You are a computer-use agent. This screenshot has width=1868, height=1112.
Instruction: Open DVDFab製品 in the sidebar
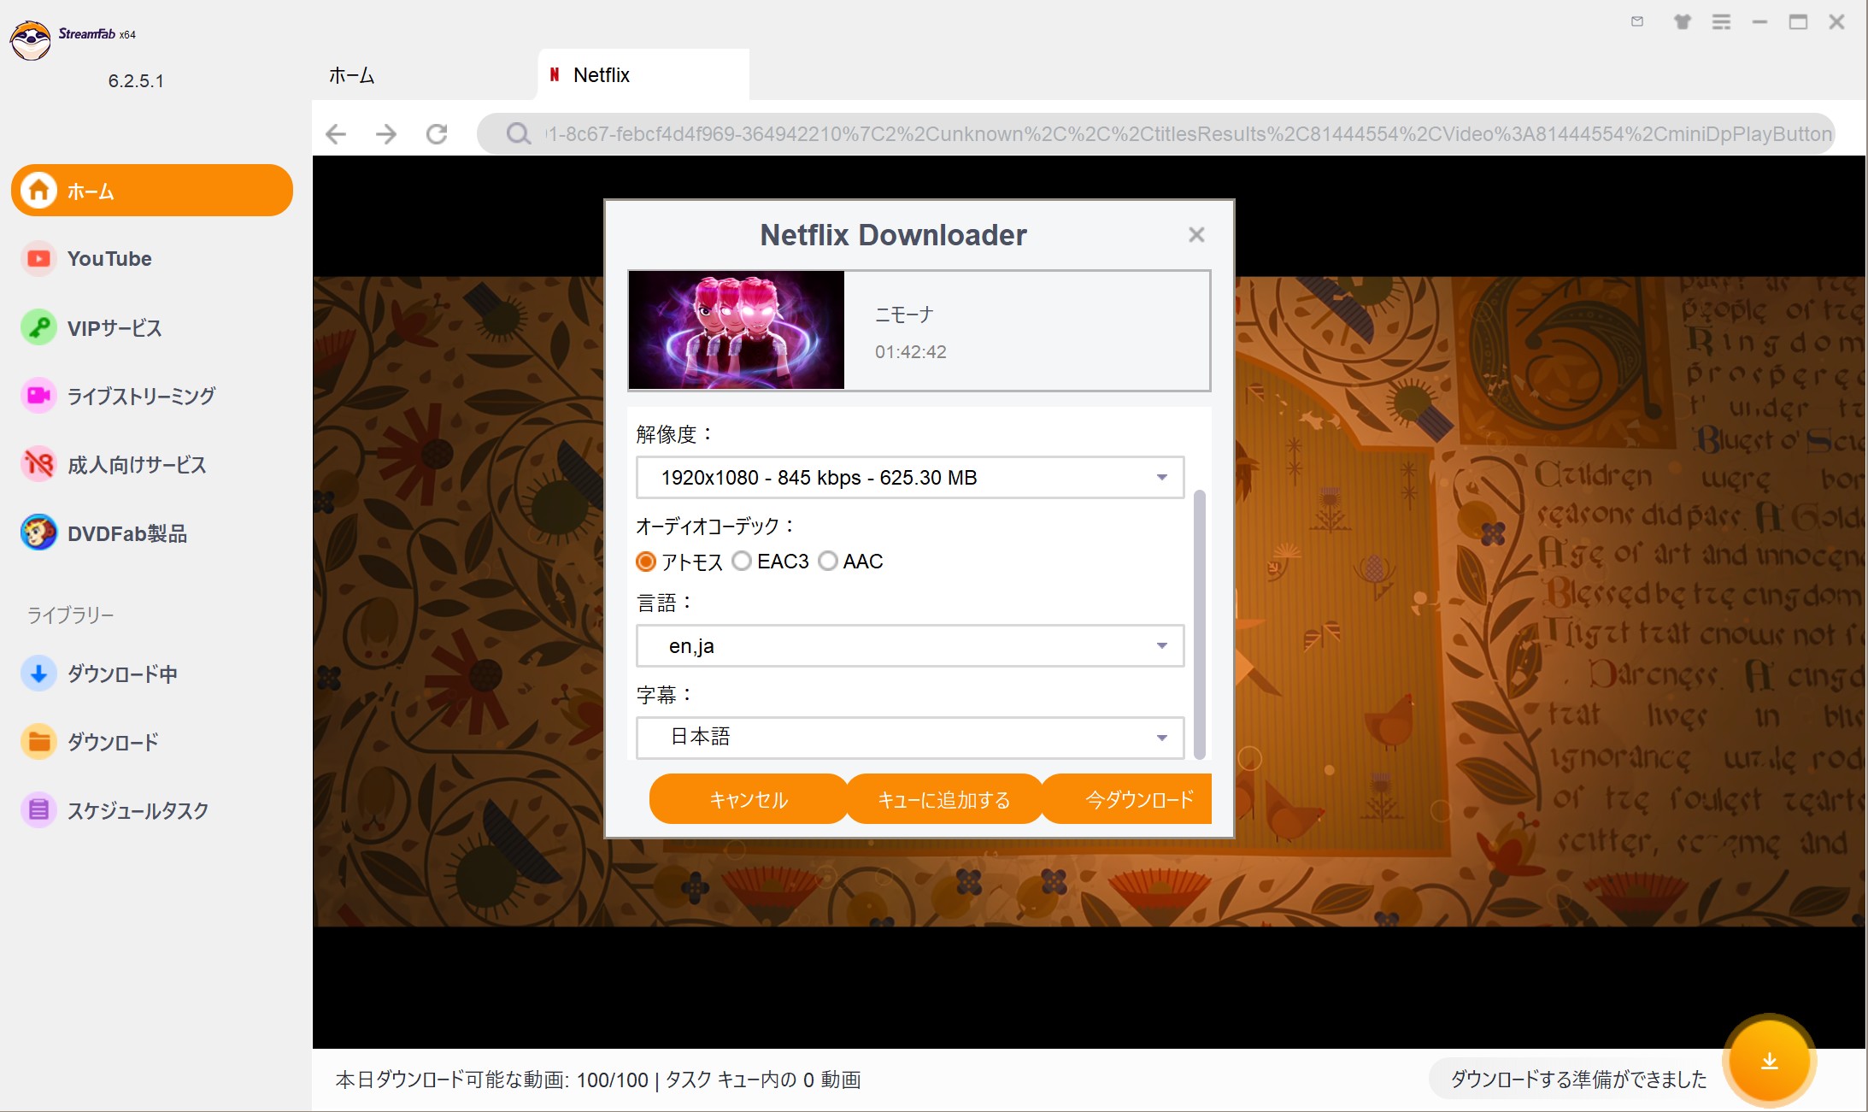[152, 533]
